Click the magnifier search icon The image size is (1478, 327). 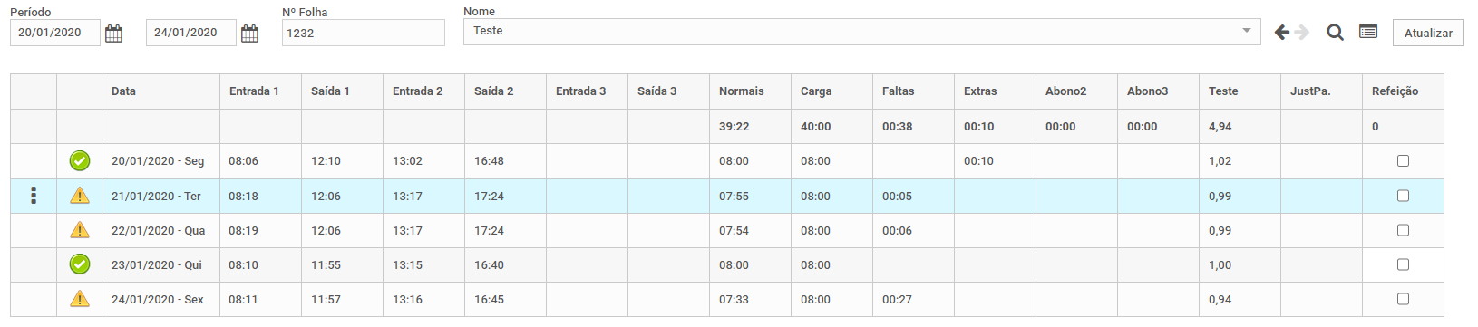pos(1335,33)
